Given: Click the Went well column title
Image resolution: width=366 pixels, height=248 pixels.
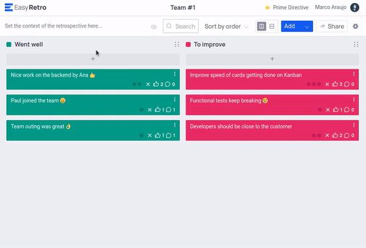Looking at the screenshot, I should click(29, 44).
